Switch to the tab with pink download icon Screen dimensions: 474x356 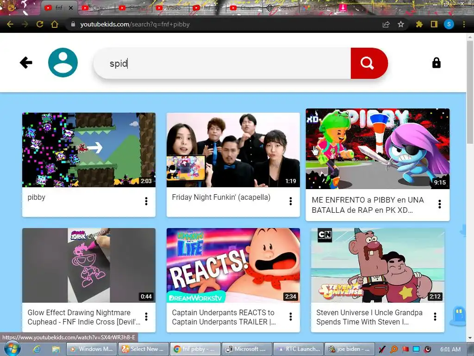coord(343,8)
